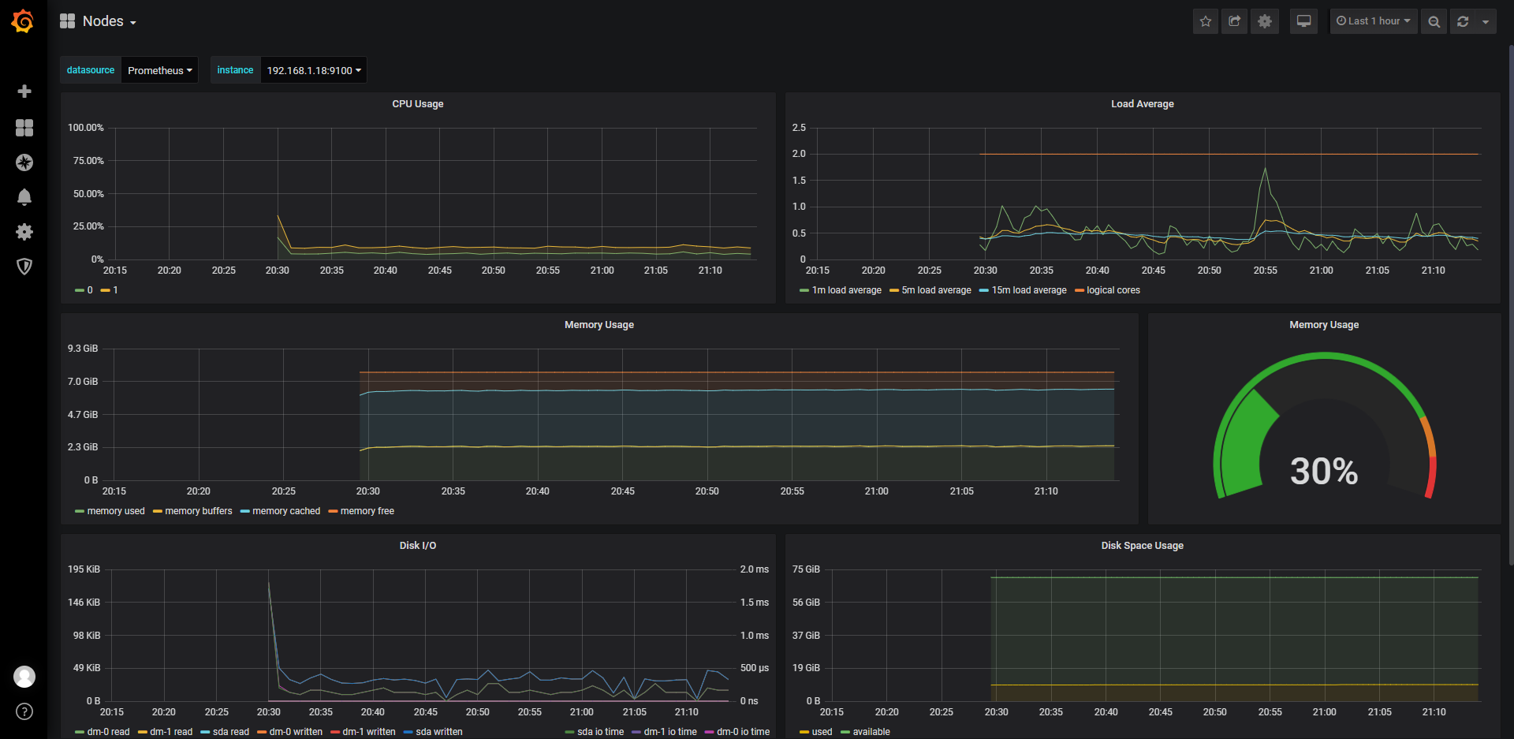
Task: Open the Dashboards grid icon in sidebar
Action: 24,128
